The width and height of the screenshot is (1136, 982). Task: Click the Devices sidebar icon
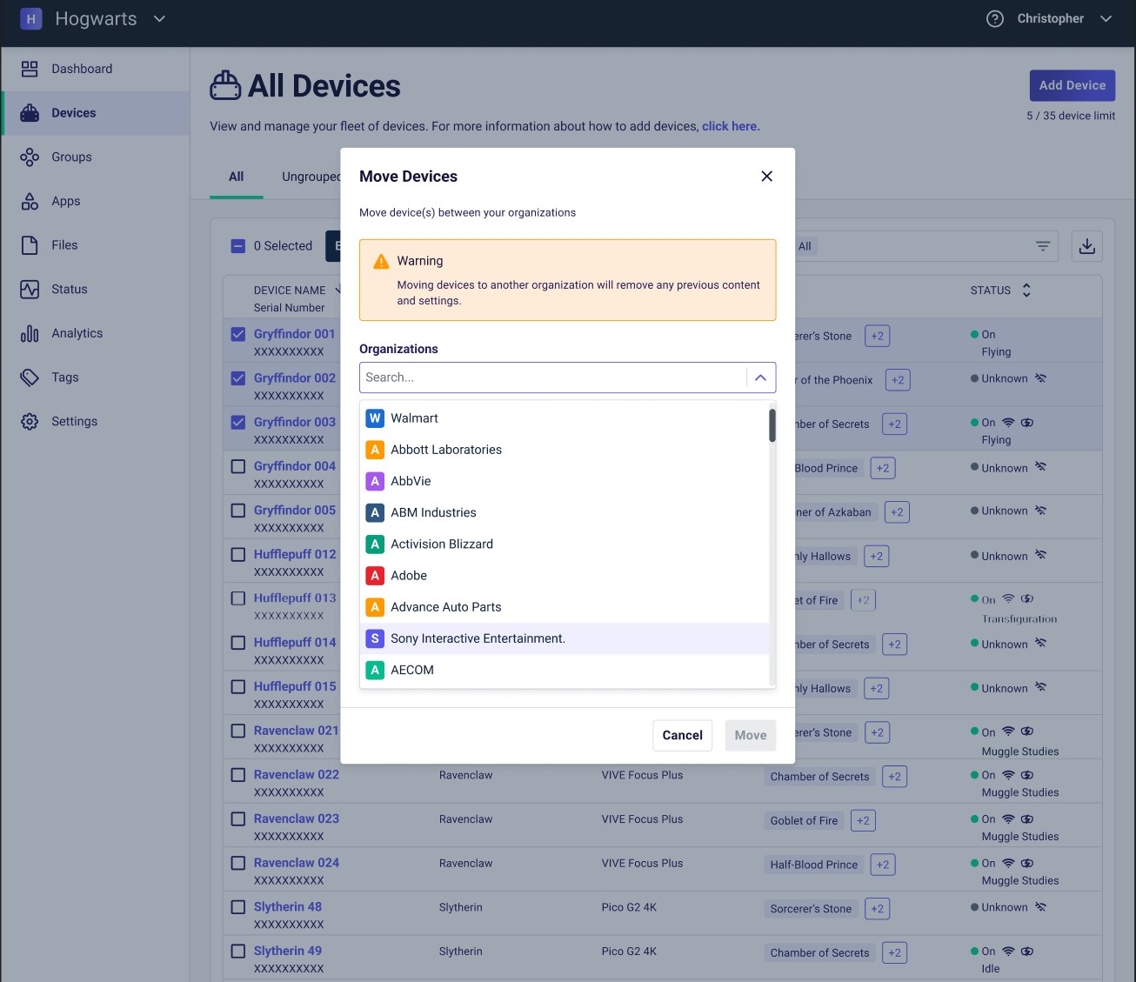point(30,113)
